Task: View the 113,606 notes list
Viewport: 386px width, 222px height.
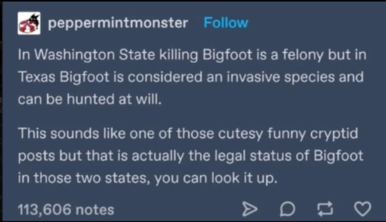Action: [x=66, y=210]
